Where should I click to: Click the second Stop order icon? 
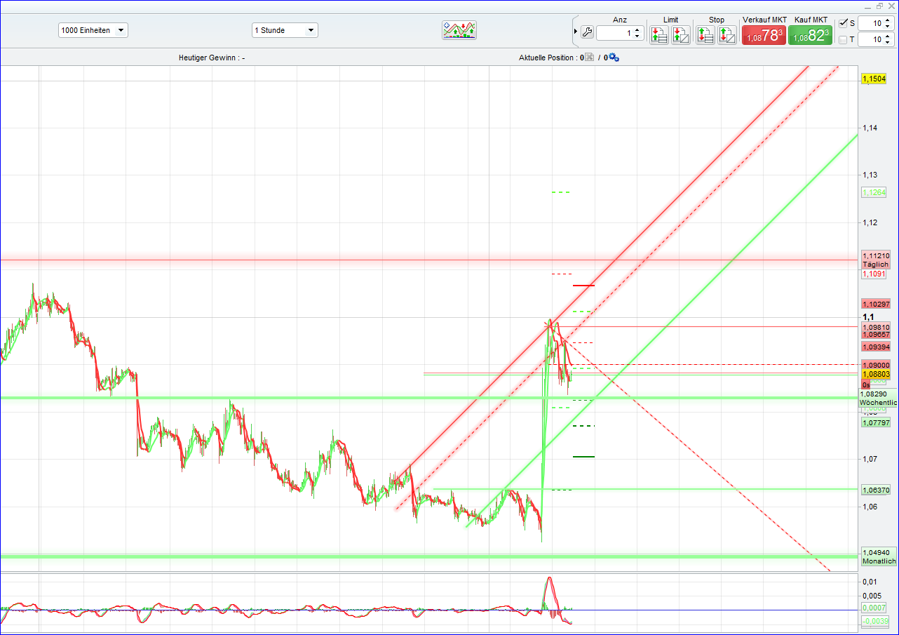(x=726, y=34)
